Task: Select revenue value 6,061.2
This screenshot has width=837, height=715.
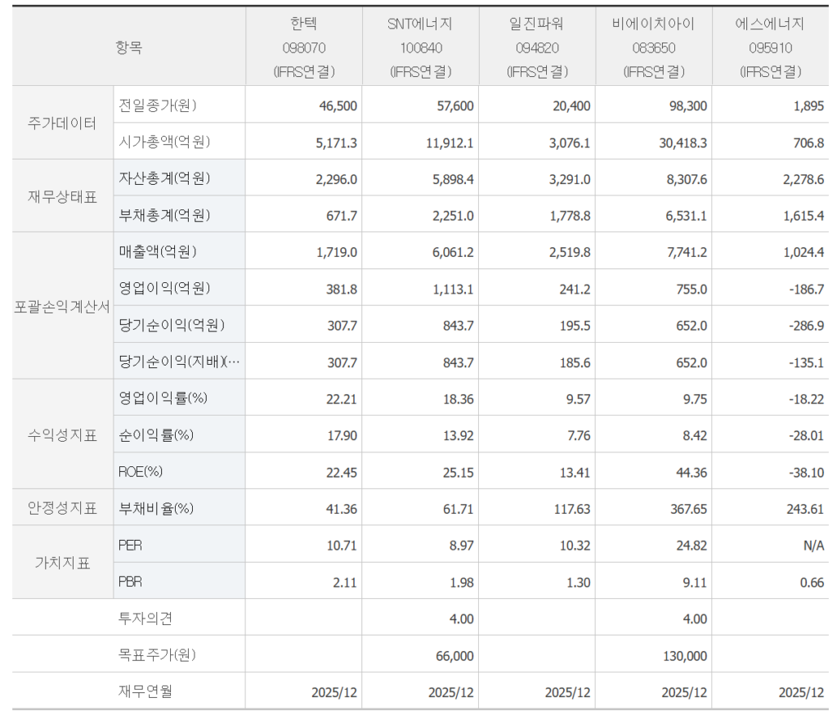Action: tap(453, 252)
